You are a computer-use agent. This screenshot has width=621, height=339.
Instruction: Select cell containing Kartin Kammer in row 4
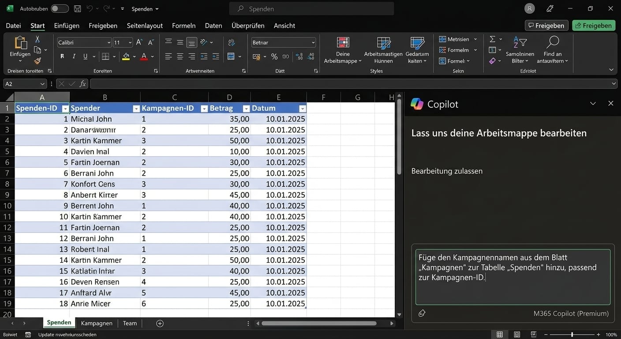(105, 141)
